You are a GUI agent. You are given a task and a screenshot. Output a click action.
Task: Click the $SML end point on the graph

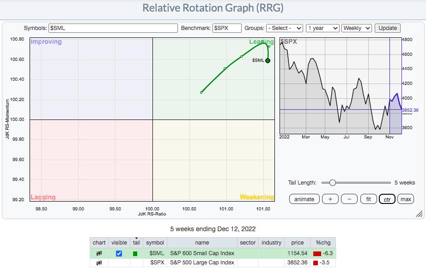[268, 60]
